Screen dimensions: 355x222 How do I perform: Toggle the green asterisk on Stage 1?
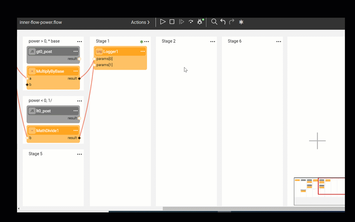(141, 41)
